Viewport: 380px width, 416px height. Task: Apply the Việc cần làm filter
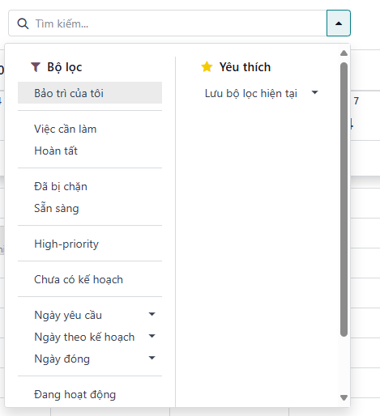click(x=90, y=129)
